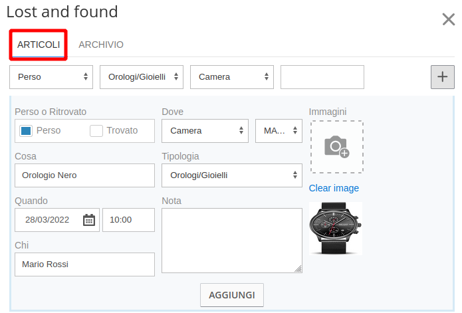
Task: Expand the Dove Camera dropdown
Action: point(205,131)
